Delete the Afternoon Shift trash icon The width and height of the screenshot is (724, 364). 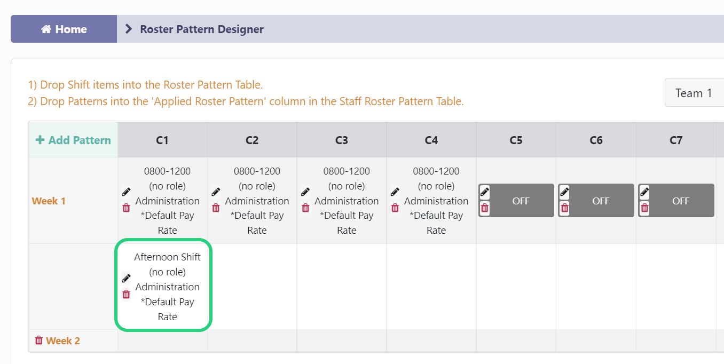(x=126, y=294)
